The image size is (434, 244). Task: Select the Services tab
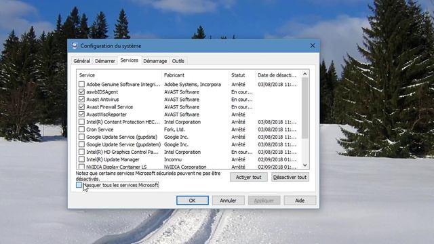pyautogui.click(x=130, y=60)
